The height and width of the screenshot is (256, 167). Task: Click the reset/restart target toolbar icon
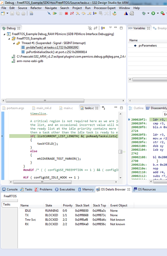pos(114,13)
